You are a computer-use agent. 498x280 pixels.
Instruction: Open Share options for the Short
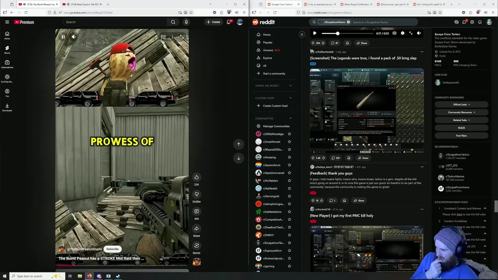196,229
